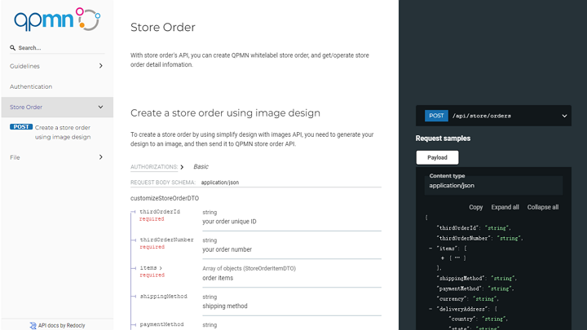Expand the Authorizations chevron

[182, 167]
